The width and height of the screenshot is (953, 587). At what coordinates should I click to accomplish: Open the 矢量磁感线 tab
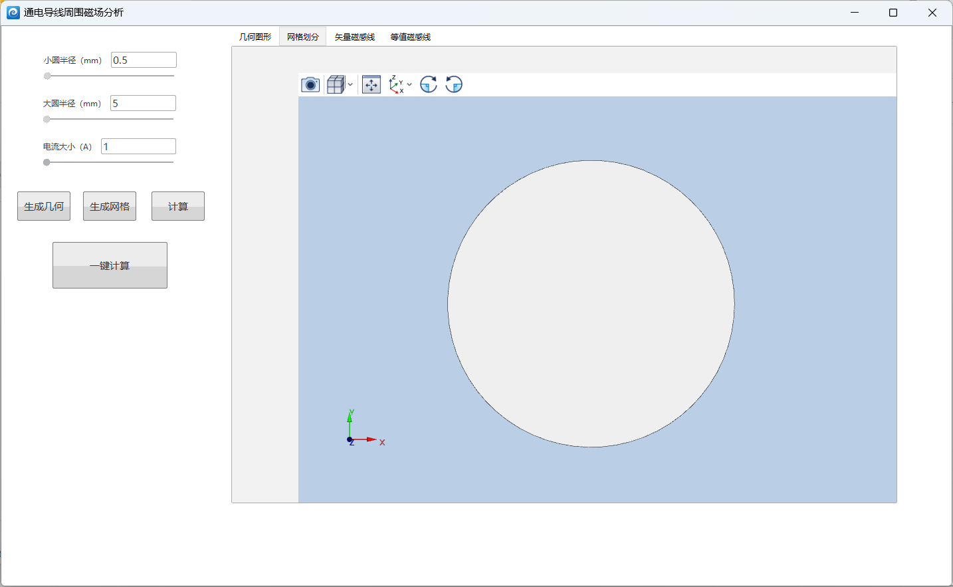(355, 37)
